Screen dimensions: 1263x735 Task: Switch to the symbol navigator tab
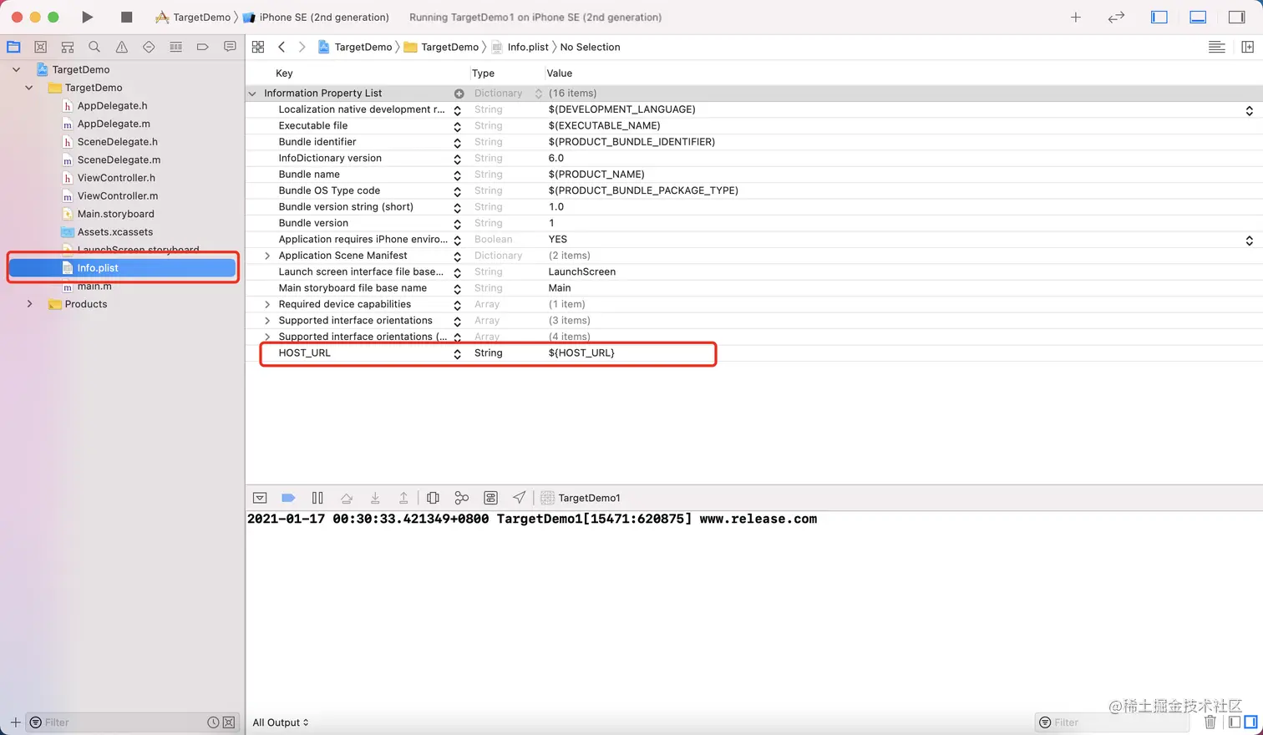tap(68, 47)
